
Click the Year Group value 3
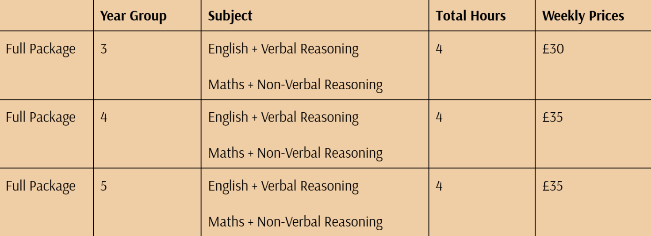coord(103,49)
